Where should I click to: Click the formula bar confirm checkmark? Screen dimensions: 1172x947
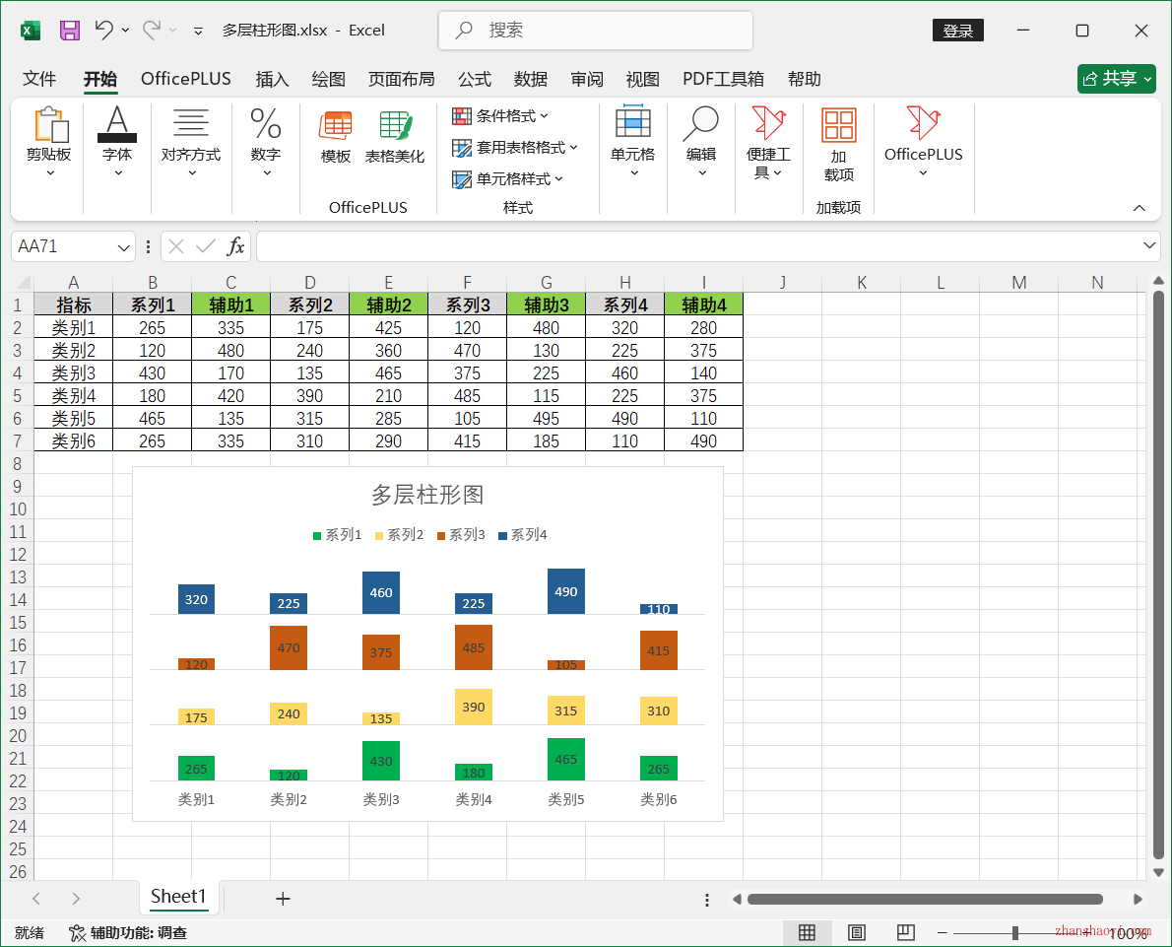tap(206, 246)
